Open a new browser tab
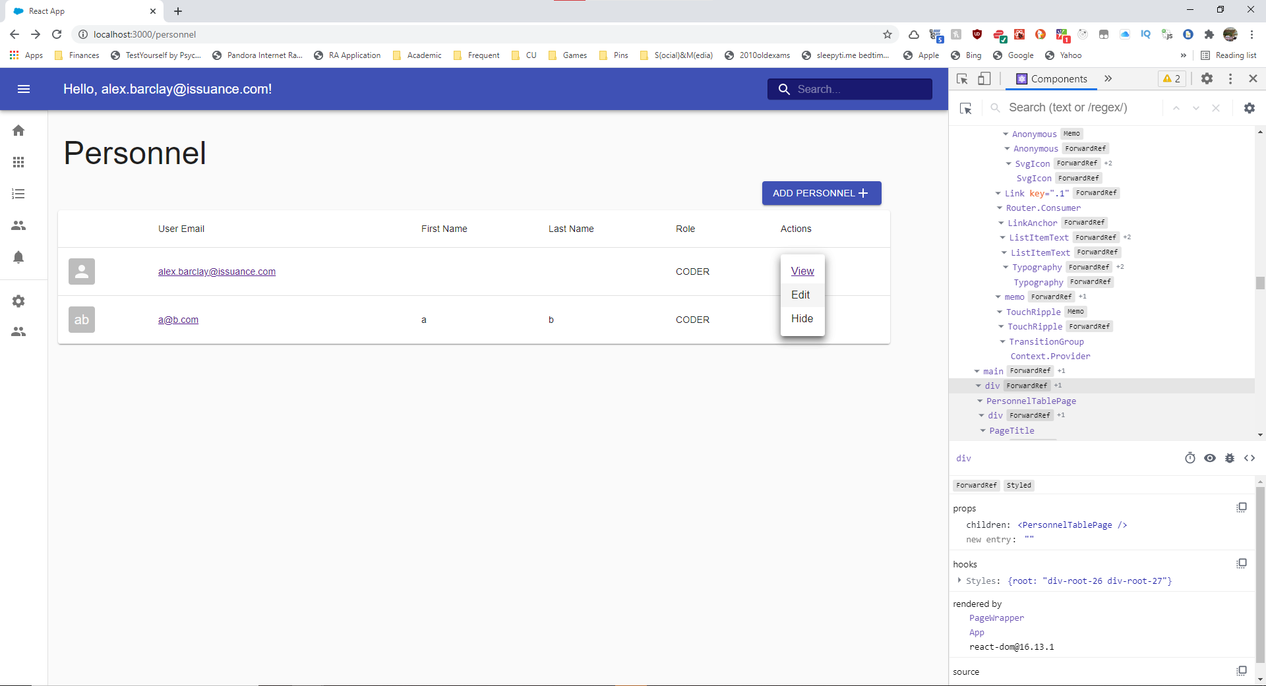Viewport: 1266px width, 686px height. [x=178, y=11]
